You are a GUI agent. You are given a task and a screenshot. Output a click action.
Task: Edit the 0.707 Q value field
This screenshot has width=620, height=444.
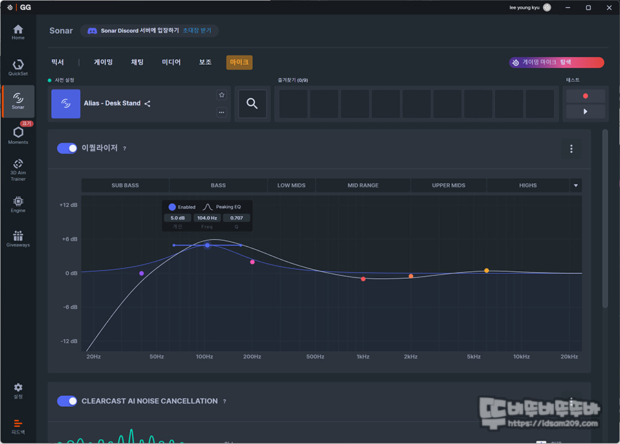(236, 218)
